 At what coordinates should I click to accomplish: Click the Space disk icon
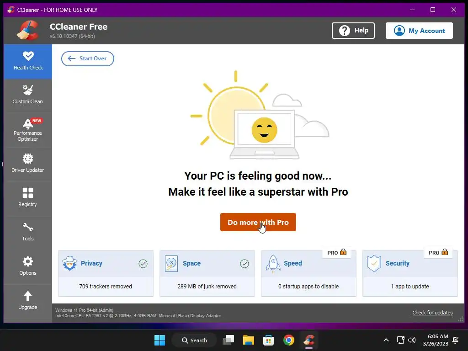coord(171,264)
